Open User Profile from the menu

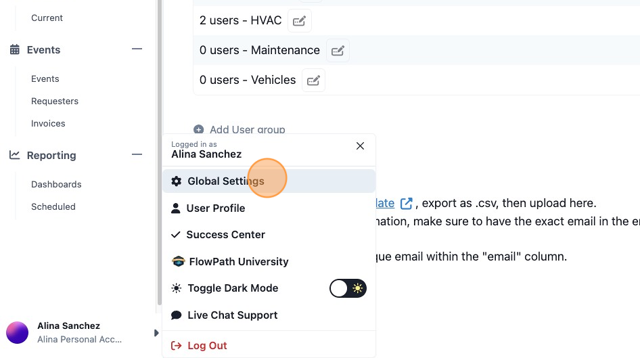coord(269,208)
